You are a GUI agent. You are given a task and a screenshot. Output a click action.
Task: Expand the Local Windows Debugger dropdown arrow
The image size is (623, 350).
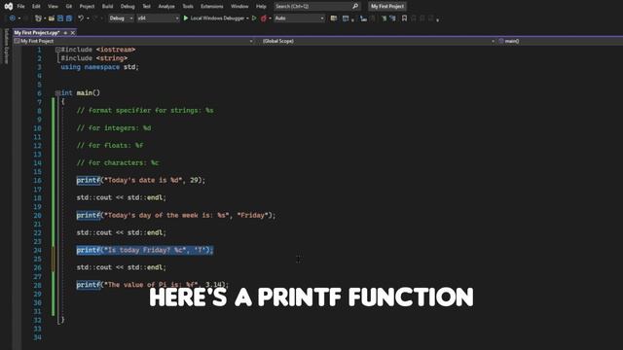(247, 18)
